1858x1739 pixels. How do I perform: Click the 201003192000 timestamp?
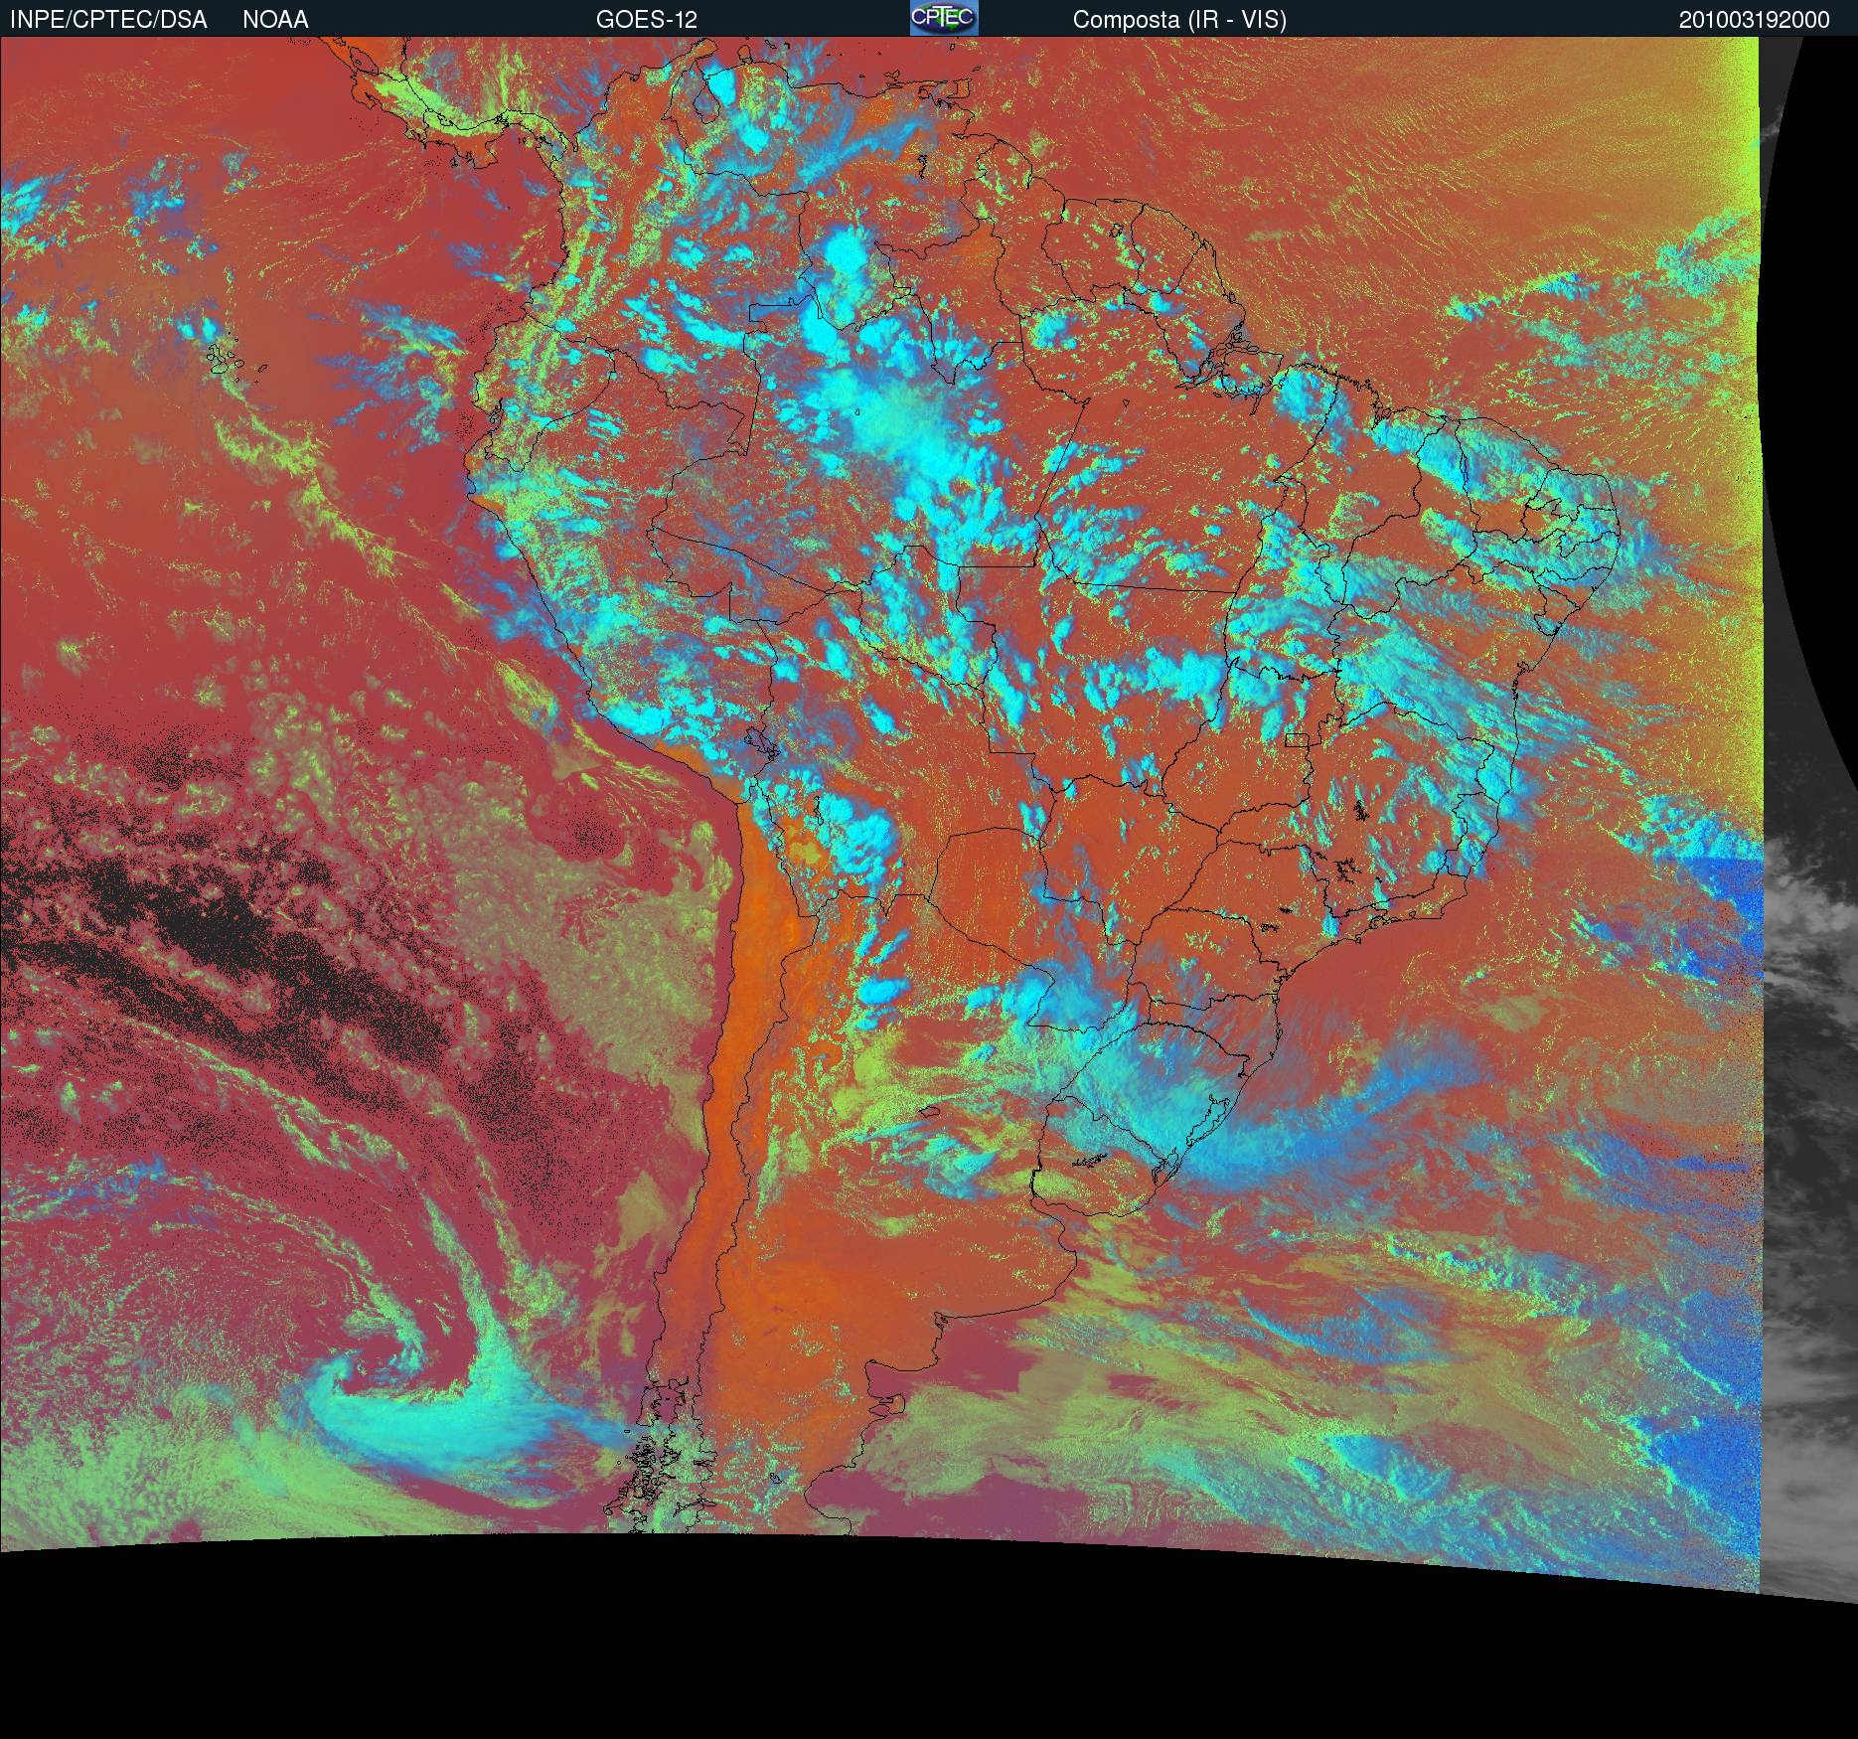click(x=1755, y=20)
